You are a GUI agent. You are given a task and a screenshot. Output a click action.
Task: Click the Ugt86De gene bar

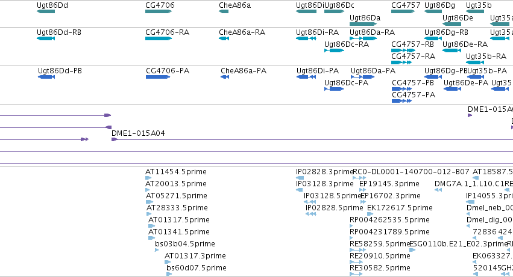[452, 24]
